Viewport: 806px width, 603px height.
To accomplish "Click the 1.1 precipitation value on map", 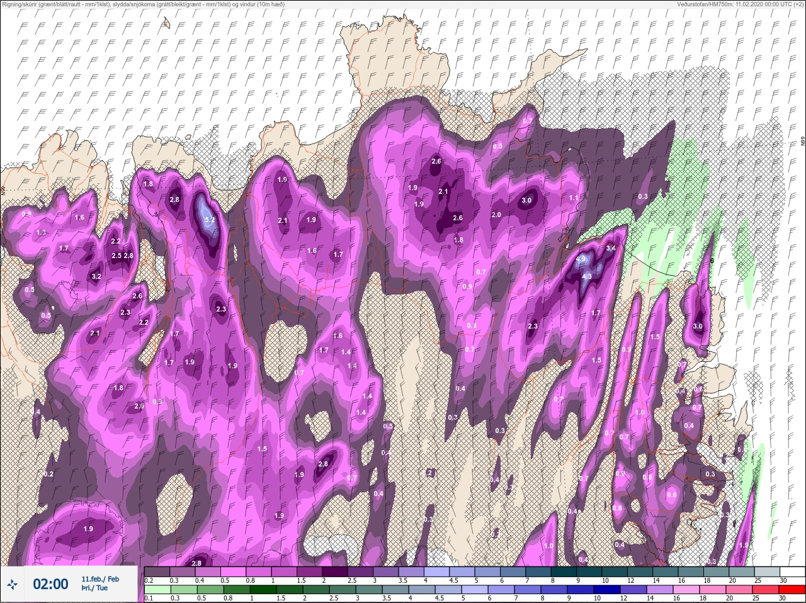I will [x=574, y=198].
